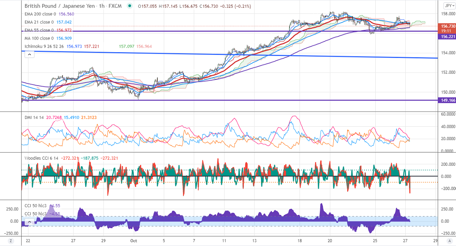Click the 5 date axis label
The height and width of the screenshot is (246, 456).
point(164,241)
